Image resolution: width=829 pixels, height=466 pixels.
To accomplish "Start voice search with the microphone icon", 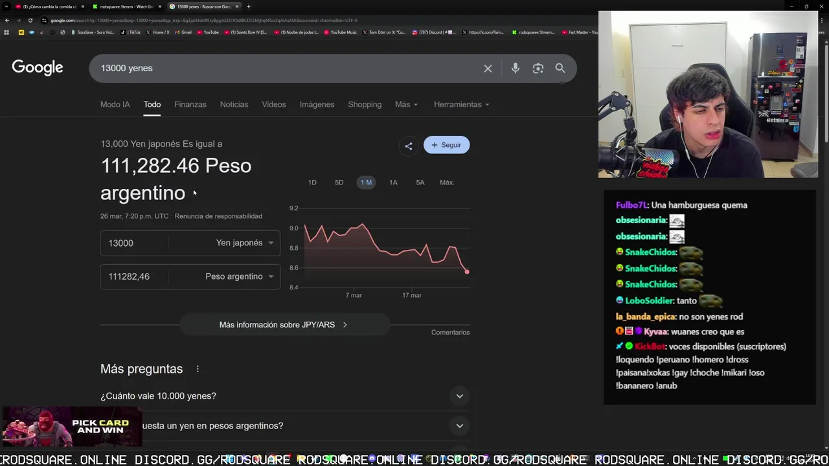I will 515,68.
